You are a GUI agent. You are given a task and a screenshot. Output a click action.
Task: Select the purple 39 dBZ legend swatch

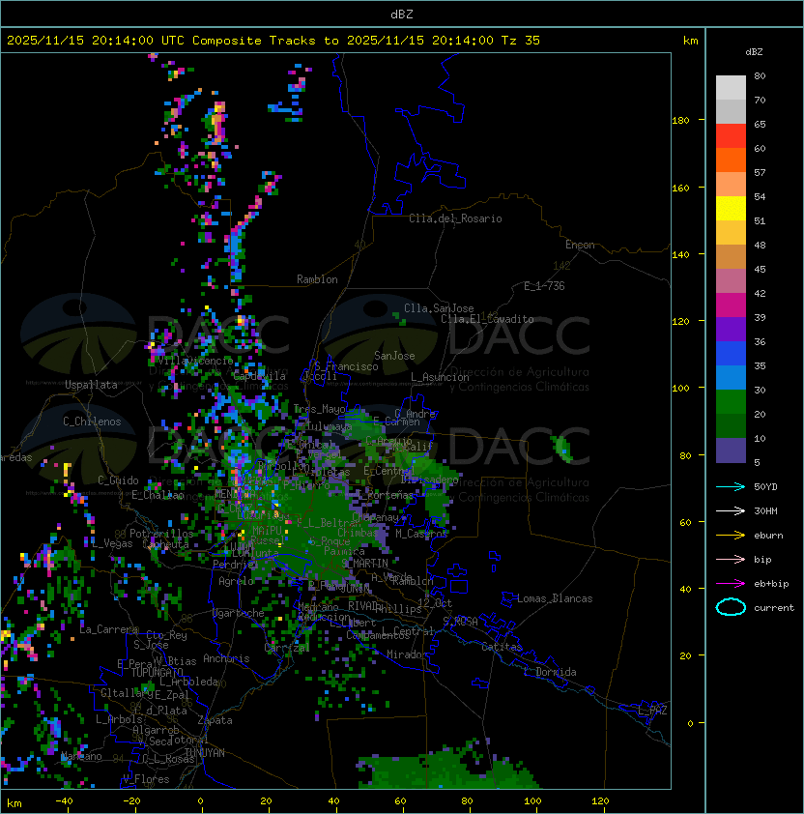click(731, 330)
